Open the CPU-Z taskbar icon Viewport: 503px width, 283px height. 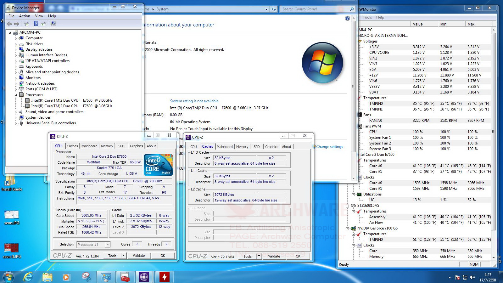[144, 277]
